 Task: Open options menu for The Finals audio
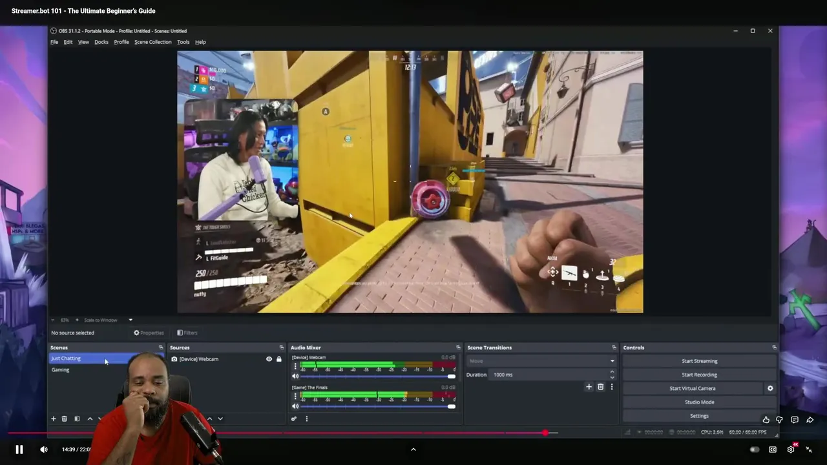(295, 396)
